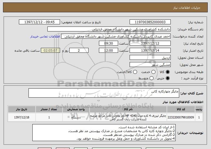Image resolution: width=211 pixels, height=149 pixels.
Task: Click the توضیحات خریدار label
Action: [190, 133]
